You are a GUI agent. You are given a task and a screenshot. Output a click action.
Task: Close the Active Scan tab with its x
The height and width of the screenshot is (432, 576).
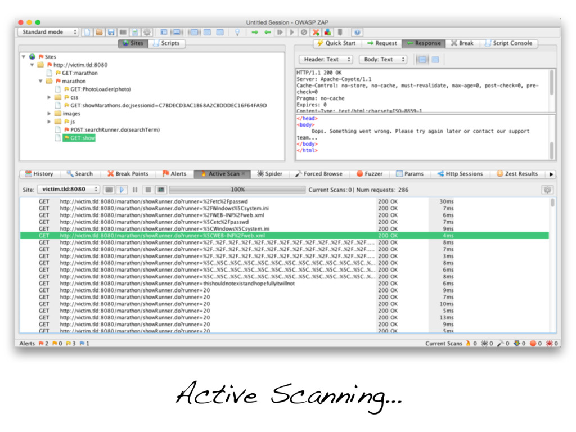[x=243, y=174]
